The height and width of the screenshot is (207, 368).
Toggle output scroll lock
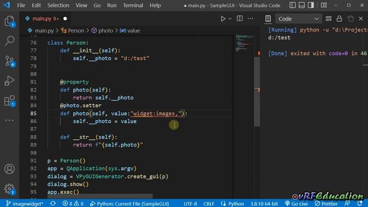(x=339, y=19)
